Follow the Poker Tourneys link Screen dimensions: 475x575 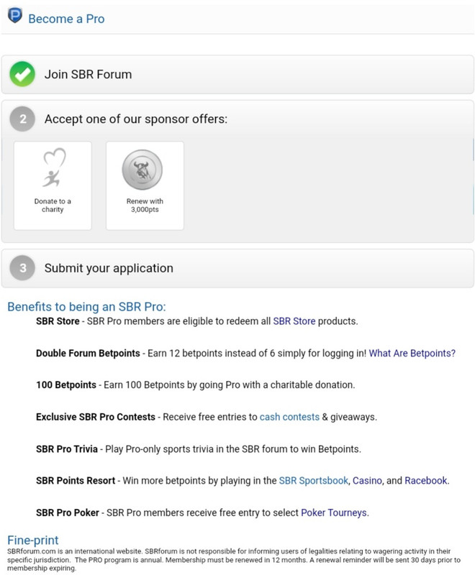pos(334,512)
